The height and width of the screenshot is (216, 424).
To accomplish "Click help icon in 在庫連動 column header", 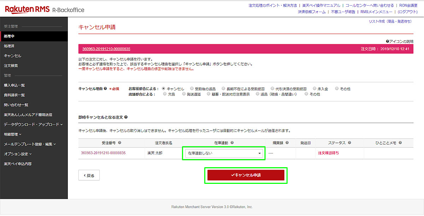I will coord(232,143).
